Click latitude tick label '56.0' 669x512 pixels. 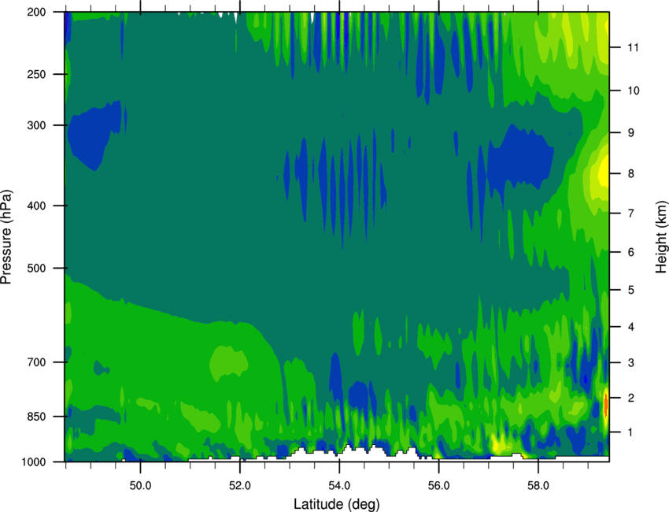[438, 486]
